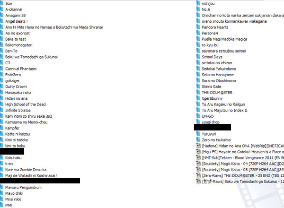Click the folder icon beside Pandora Hearts
This screenshot has height=208, width=284.
(198, 27)
